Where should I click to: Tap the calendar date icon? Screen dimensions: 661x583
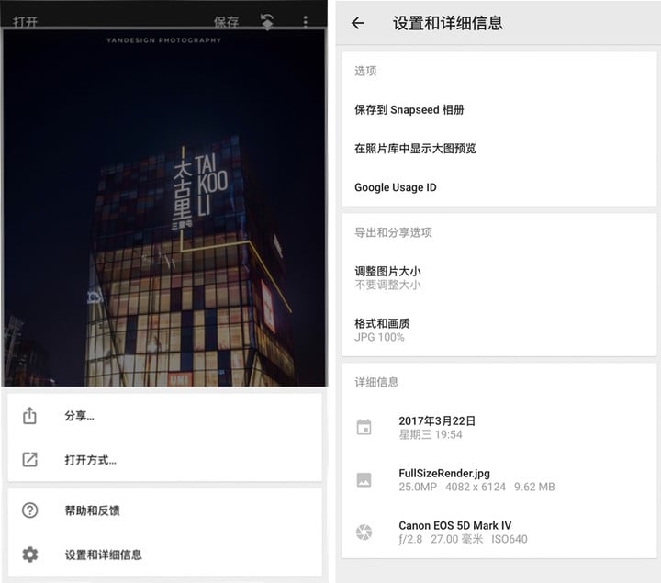tap(364, 427)
